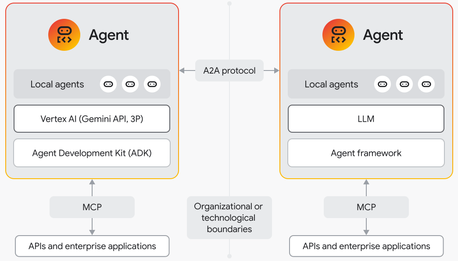Screen dimensions: 458x261
Task: Click the MCP label under the right agent
Action: (366, 207)
